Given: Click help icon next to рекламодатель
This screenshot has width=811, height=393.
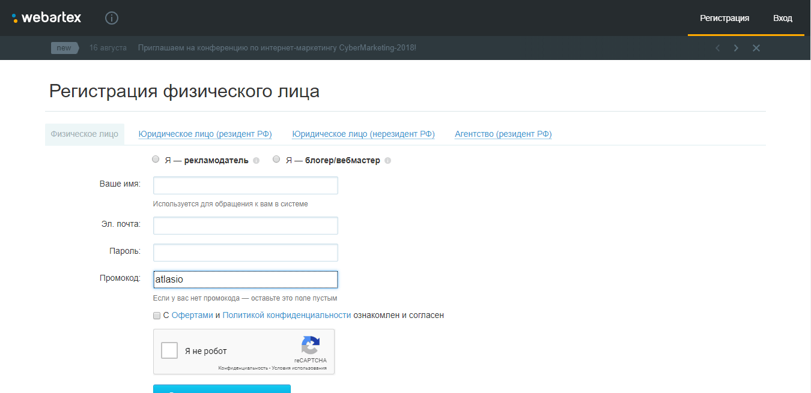Looking at the screenshot, I should pyautogui.click(x=257, y=161).
